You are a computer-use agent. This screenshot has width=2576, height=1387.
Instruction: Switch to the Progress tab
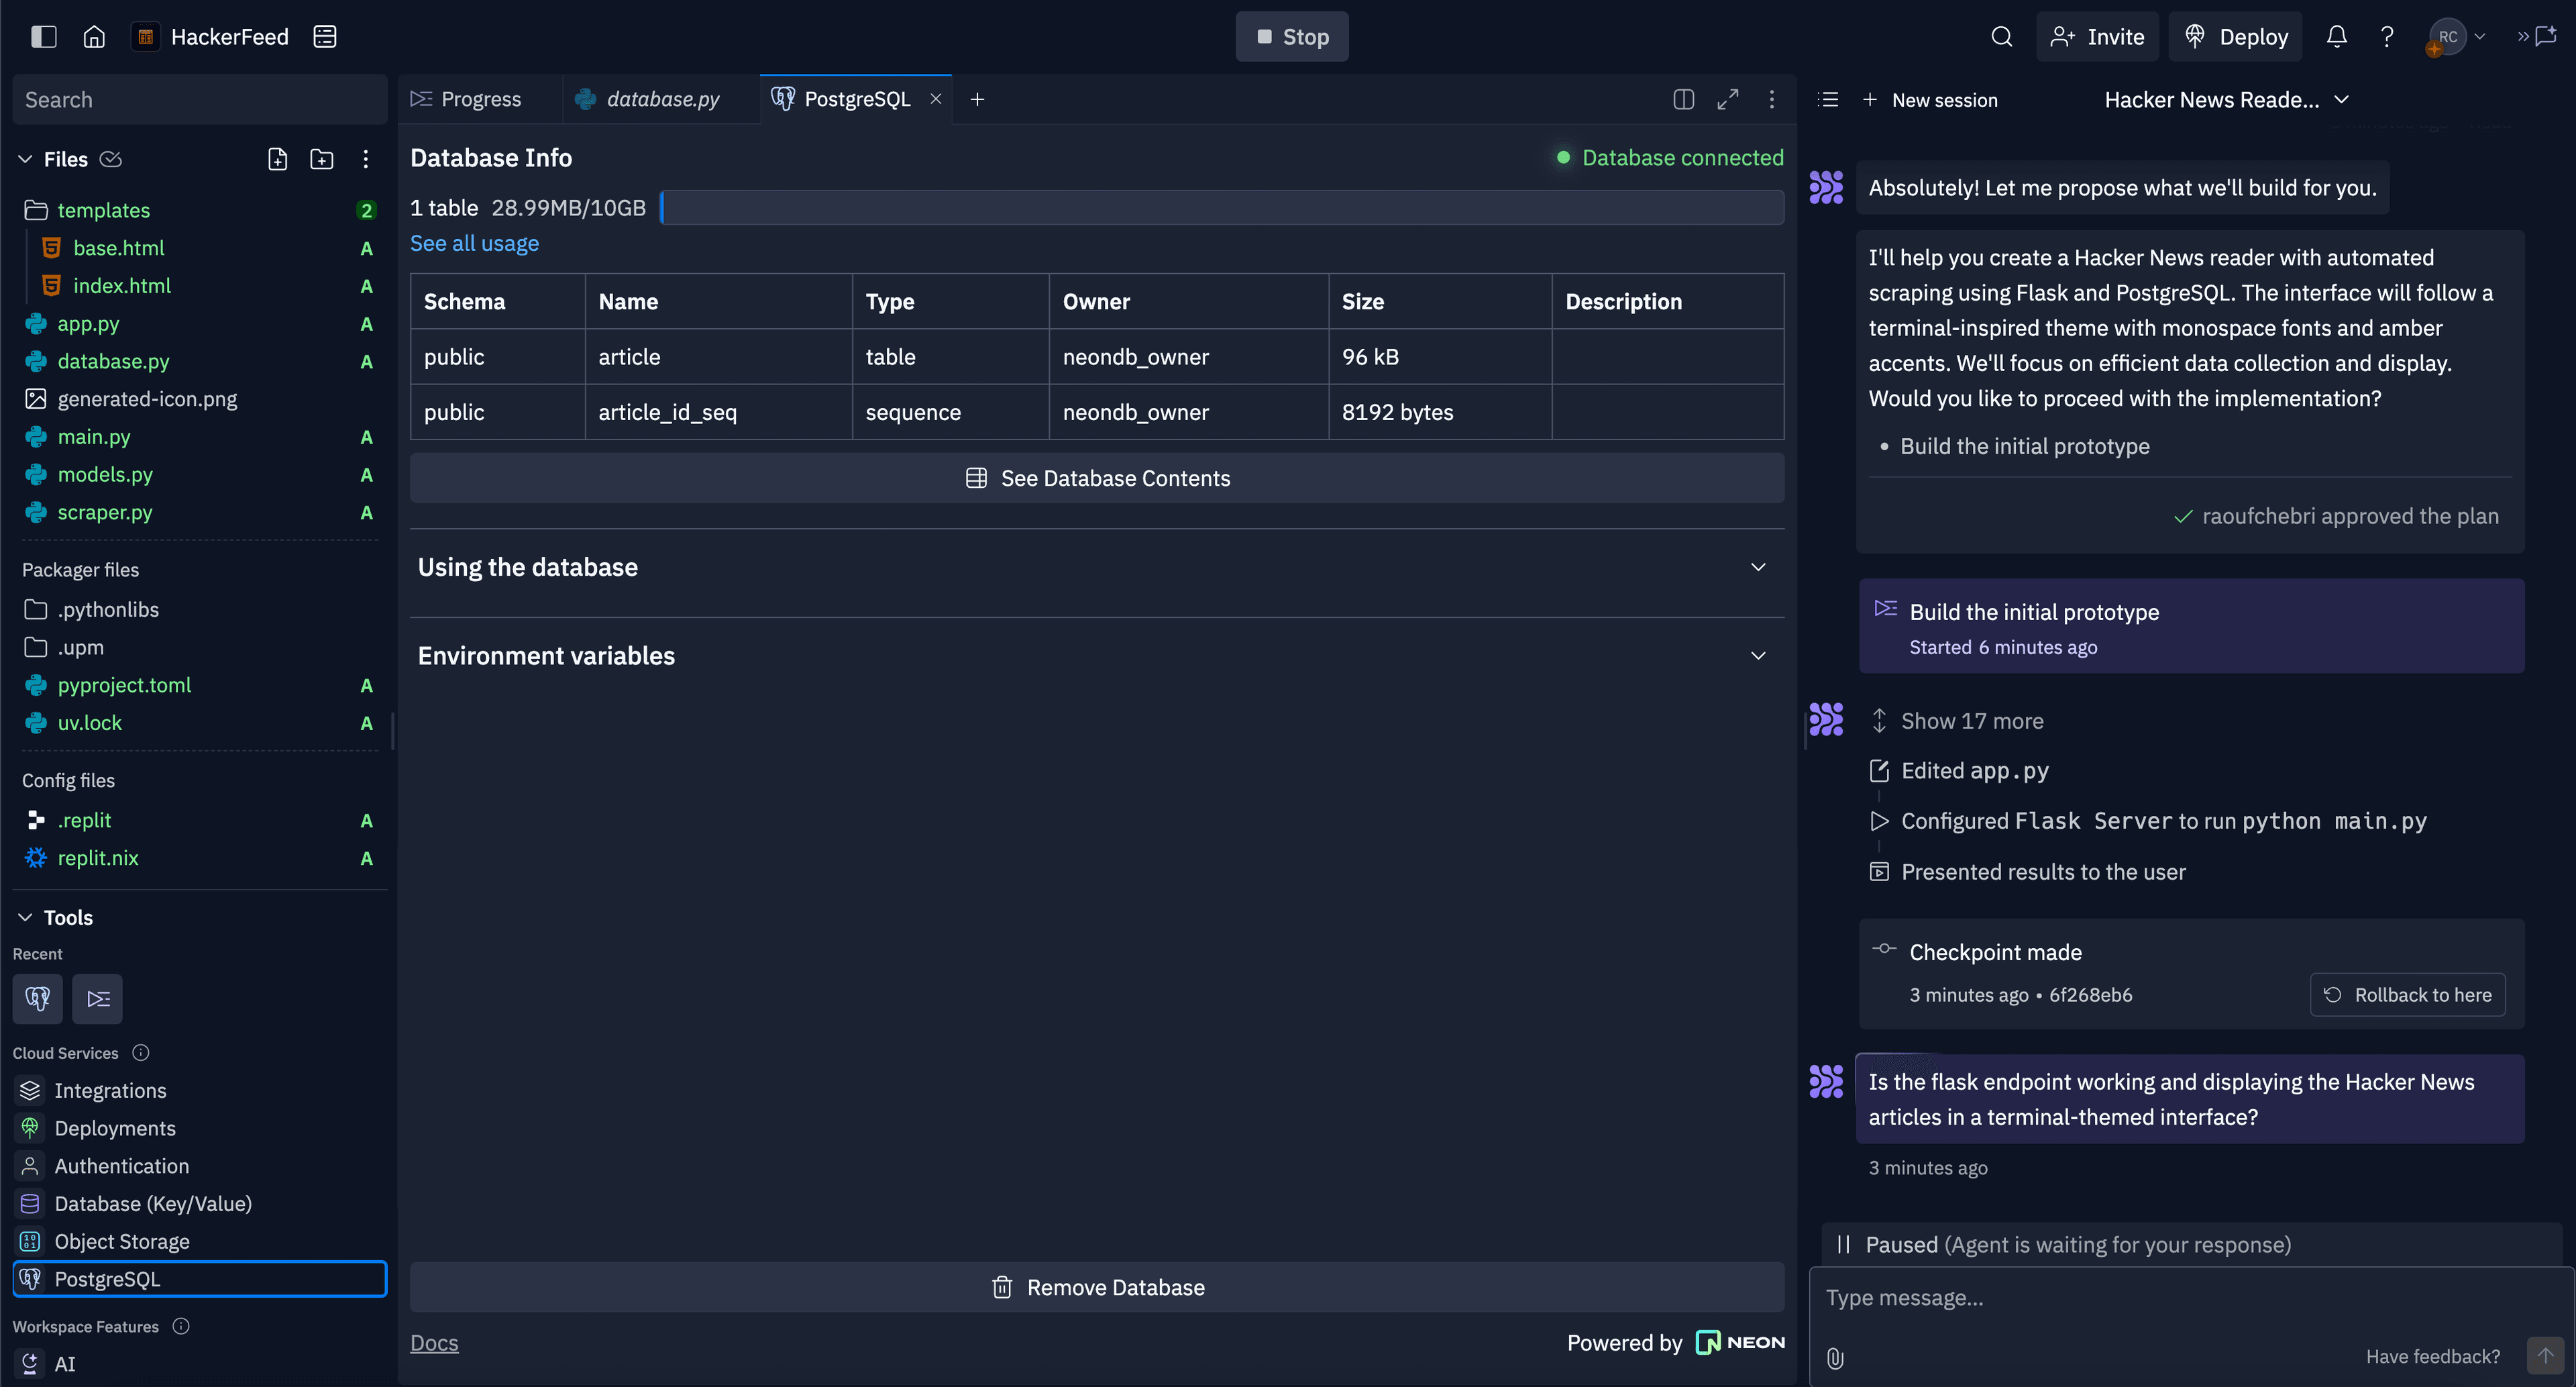[467, 99]
